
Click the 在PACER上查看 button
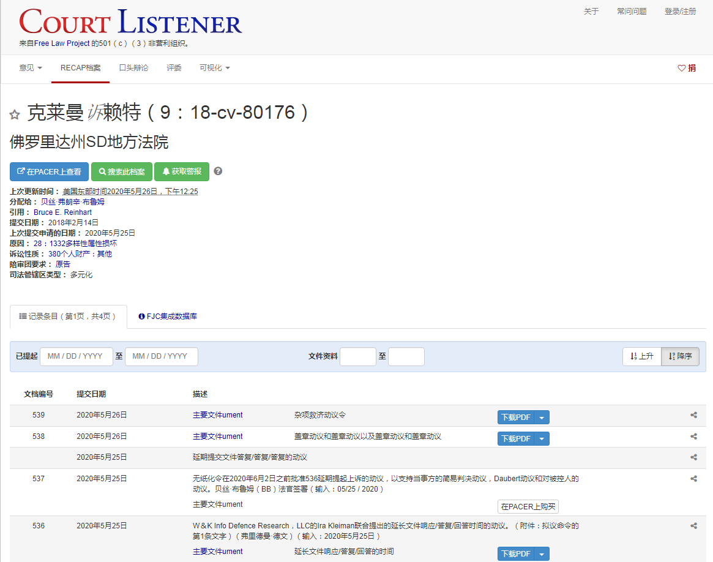(x=49, y=172)
